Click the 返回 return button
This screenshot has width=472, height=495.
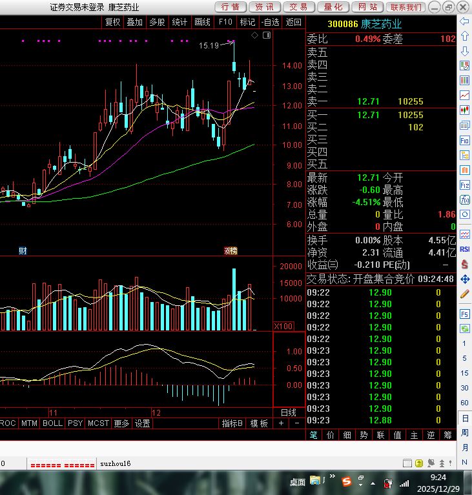294,22
